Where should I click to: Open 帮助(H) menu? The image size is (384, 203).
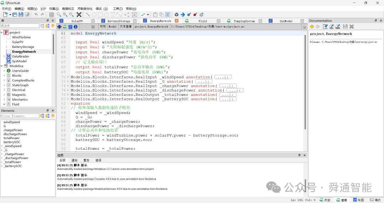click(x=131, y=9)
